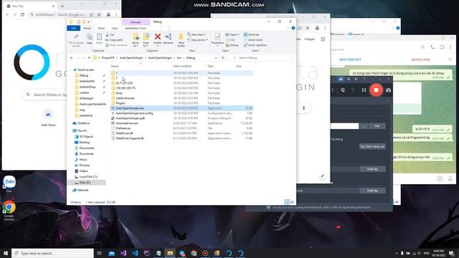459x258 pixels.
Task: Click BLOCK USER in Telegram
Action: tap(421, 59)
